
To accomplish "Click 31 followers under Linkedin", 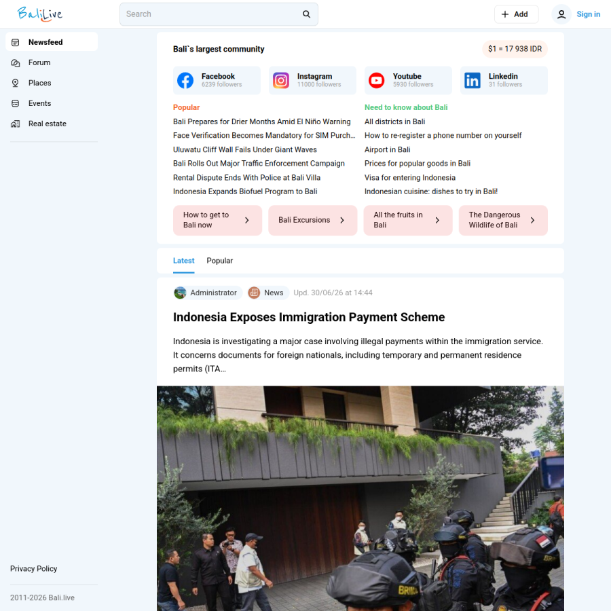I will point(505,85).
